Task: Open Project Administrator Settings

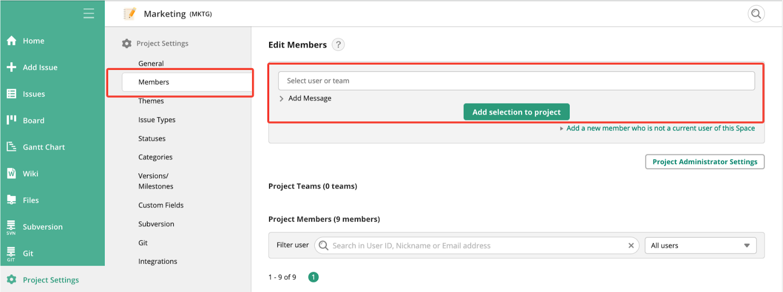Action: 704,162
